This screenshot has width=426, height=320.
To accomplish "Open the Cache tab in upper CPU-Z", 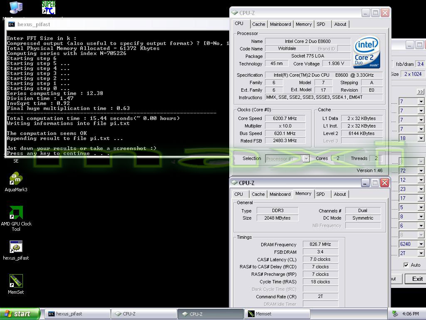I will coord(259,24).
